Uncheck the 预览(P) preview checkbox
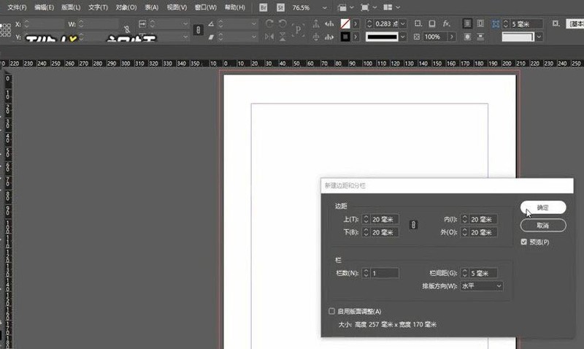 coord(524,242)
